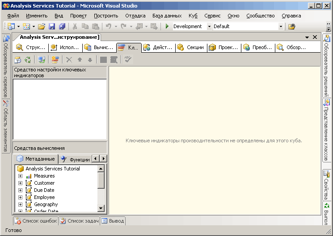The image size is (333, 236).
Task: Switch to the Вычис... calculations tab
Action: [99, 47]
